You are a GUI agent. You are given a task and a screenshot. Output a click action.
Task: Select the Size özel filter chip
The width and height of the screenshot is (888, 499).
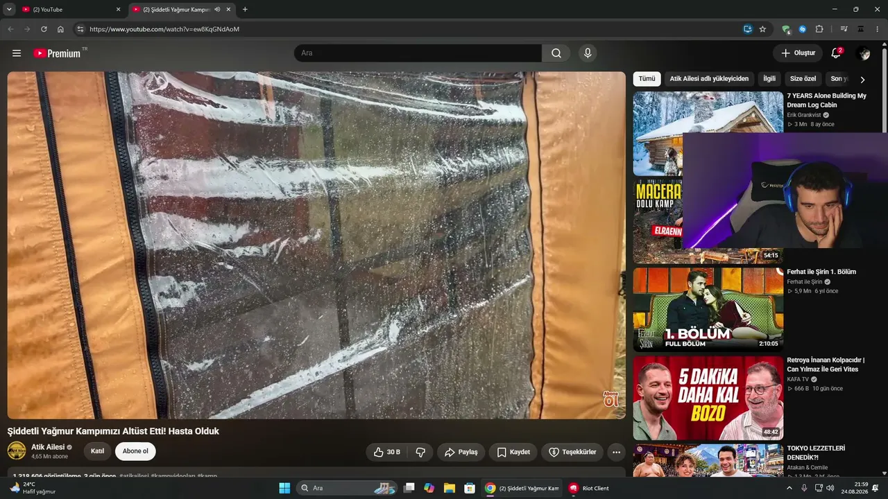click(803, 79)
